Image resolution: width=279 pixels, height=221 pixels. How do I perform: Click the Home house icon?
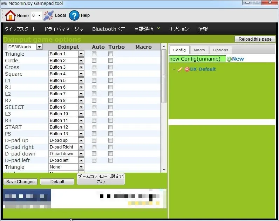(11, 15)
